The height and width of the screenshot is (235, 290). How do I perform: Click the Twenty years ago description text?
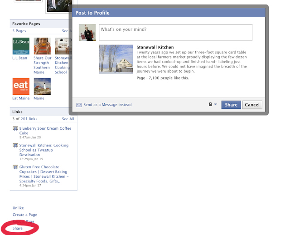[192, 62]
